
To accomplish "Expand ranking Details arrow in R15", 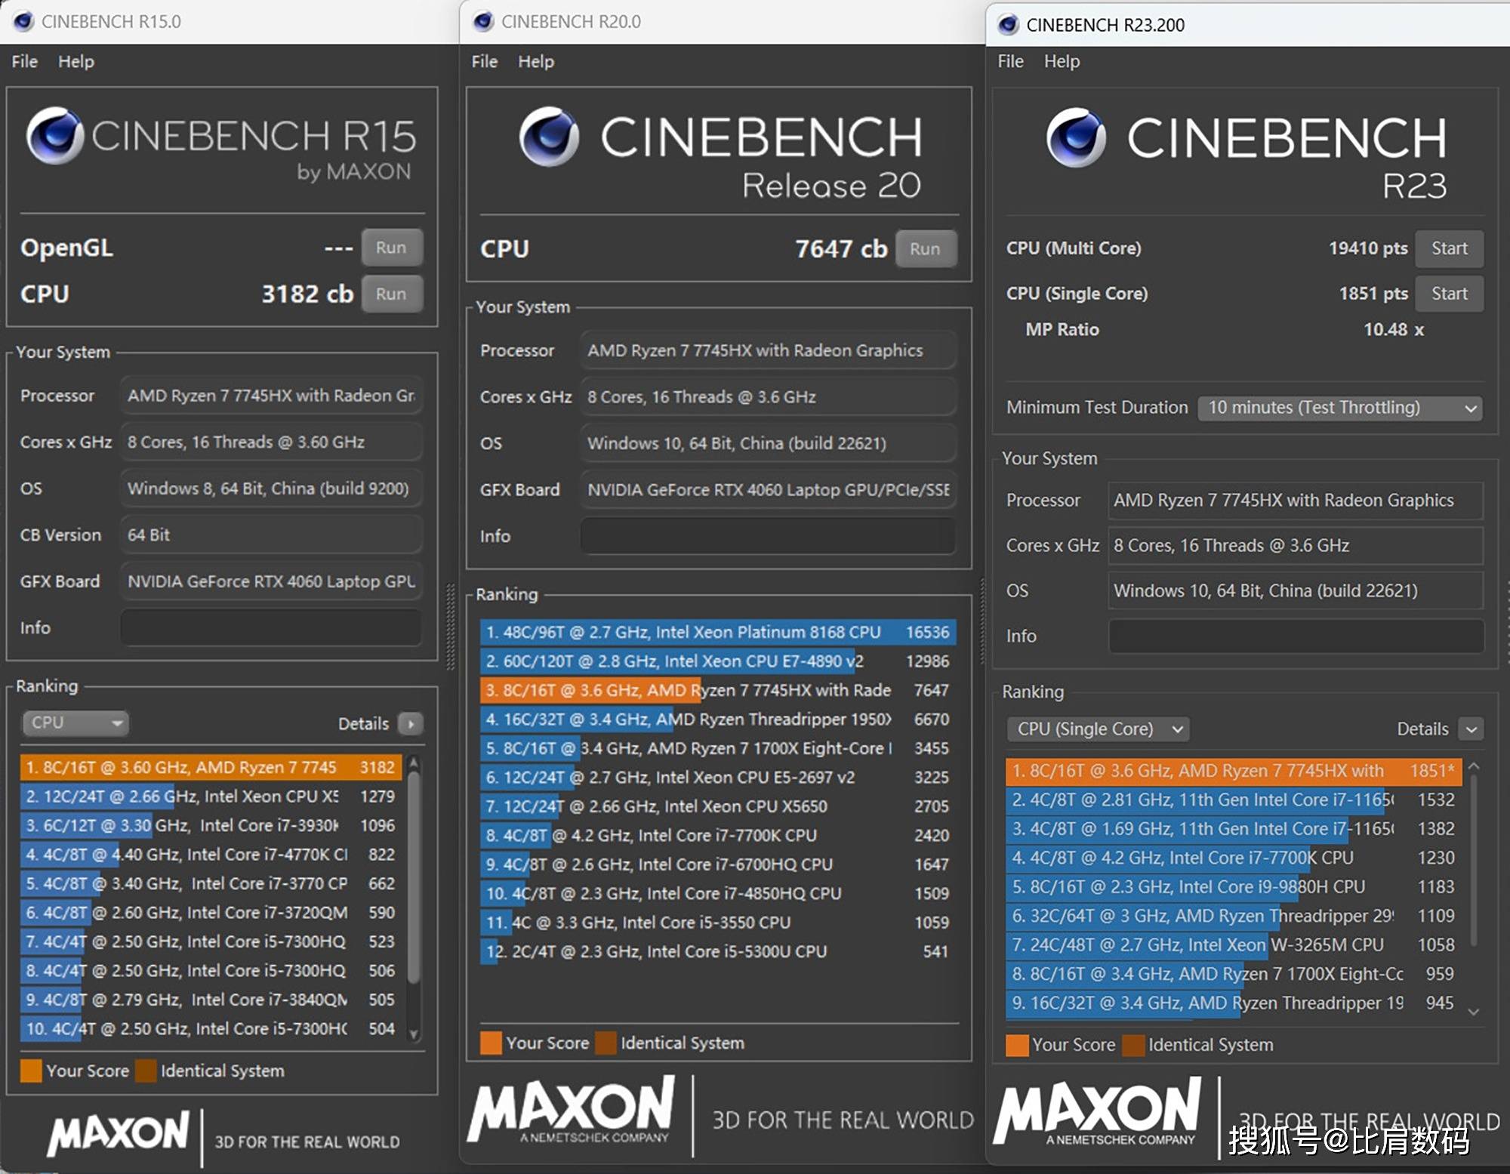I will (410, 724).
